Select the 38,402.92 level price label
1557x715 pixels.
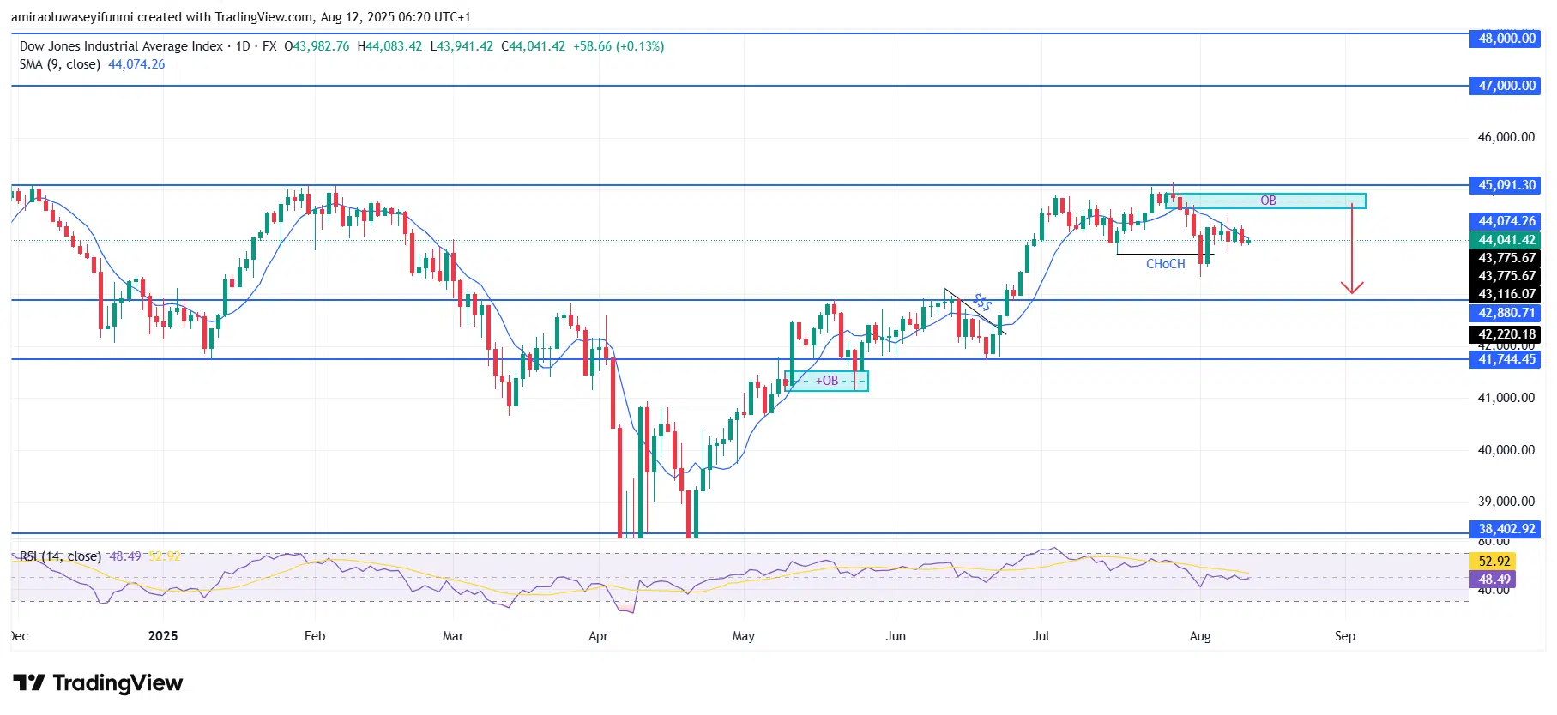[x=1506, y=529]
